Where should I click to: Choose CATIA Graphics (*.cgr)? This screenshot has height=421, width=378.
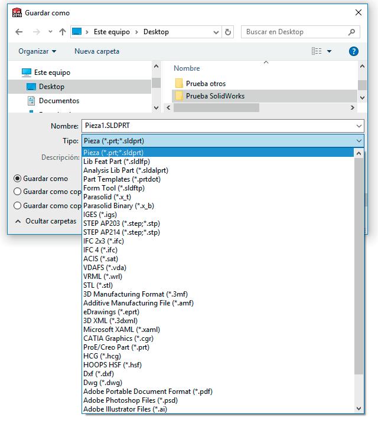point(218,338)
